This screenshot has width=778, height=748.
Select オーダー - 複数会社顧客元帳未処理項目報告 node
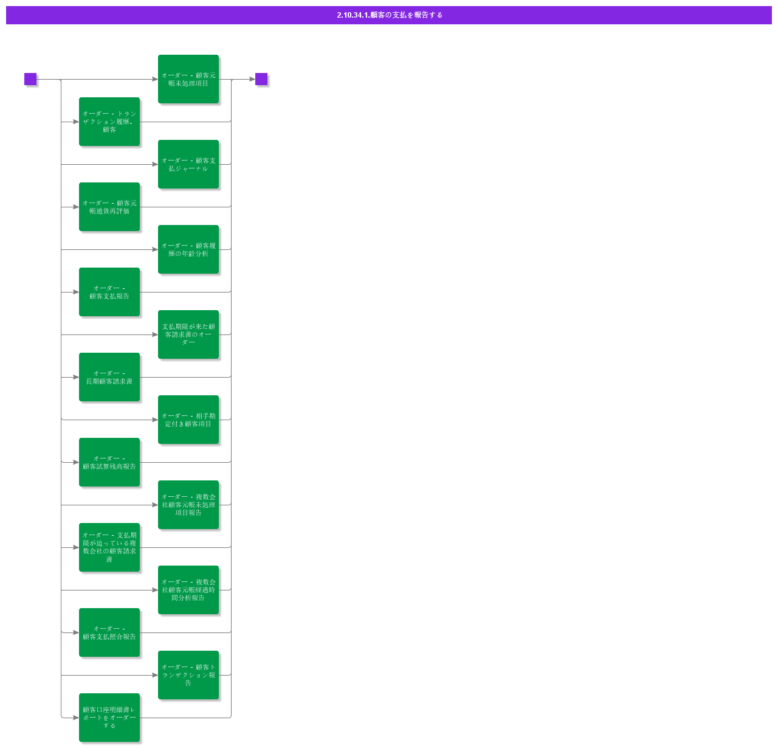188,505
